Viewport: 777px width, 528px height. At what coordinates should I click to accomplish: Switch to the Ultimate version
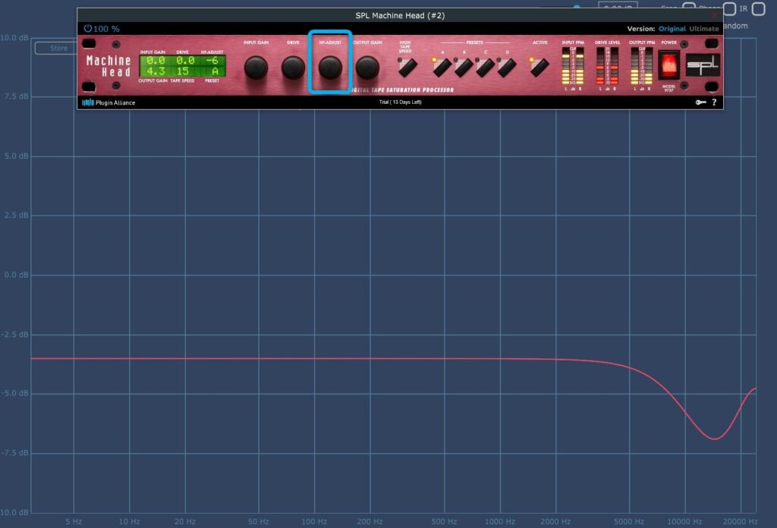click(703, 29)
